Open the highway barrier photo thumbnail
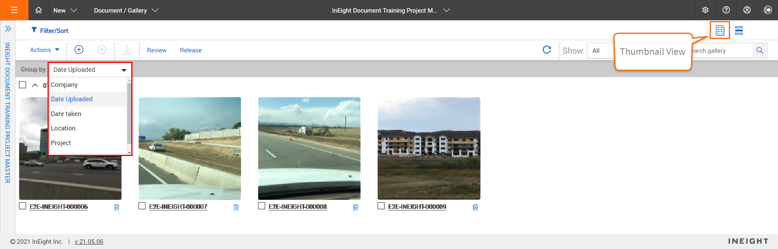The height and width of the screenshot is (249, 778). (x=190, y=148)
